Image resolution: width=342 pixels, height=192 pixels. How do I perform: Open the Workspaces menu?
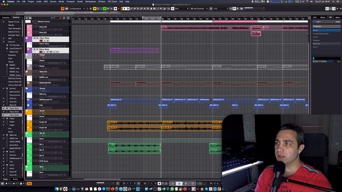coord(90,1)
